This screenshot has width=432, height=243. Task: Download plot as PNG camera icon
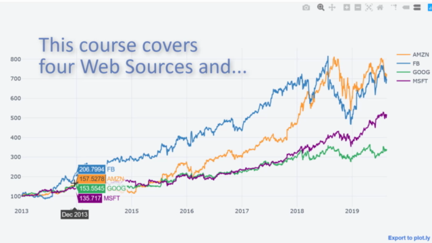click(306, 7)
